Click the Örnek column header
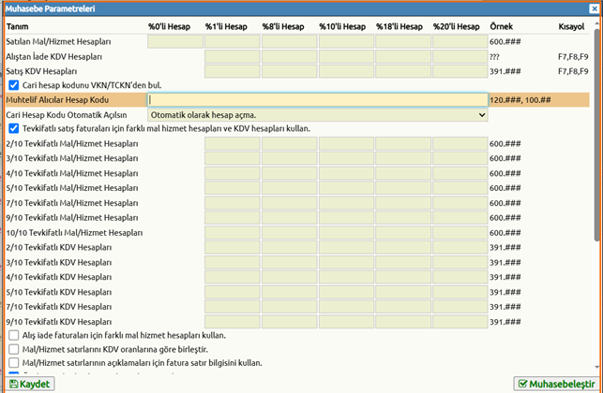The height and width of the screenshot is (393, 603). (502, 26)
